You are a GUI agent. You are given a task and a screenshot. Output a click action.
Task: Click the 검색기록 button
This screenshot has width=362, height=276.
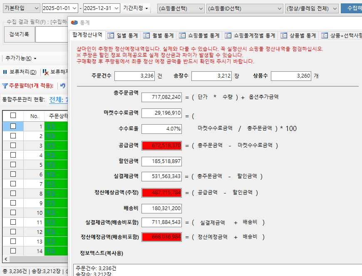coord(19,35)
